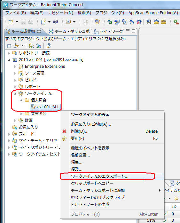This screenshot has width=180, height=223.
Task: Expand ビルド node
Action: coord(15,80)
